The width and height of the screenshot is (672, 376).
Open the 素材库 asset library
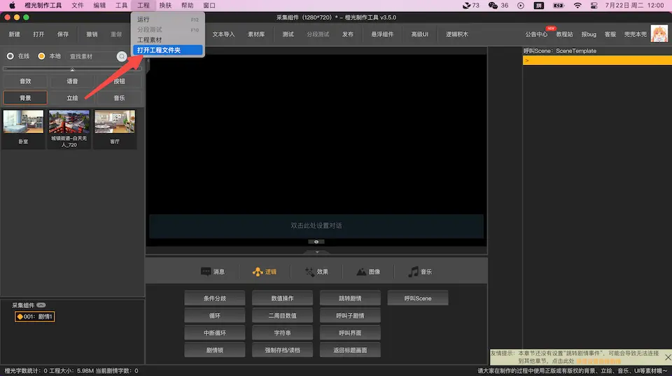point(256,34)
